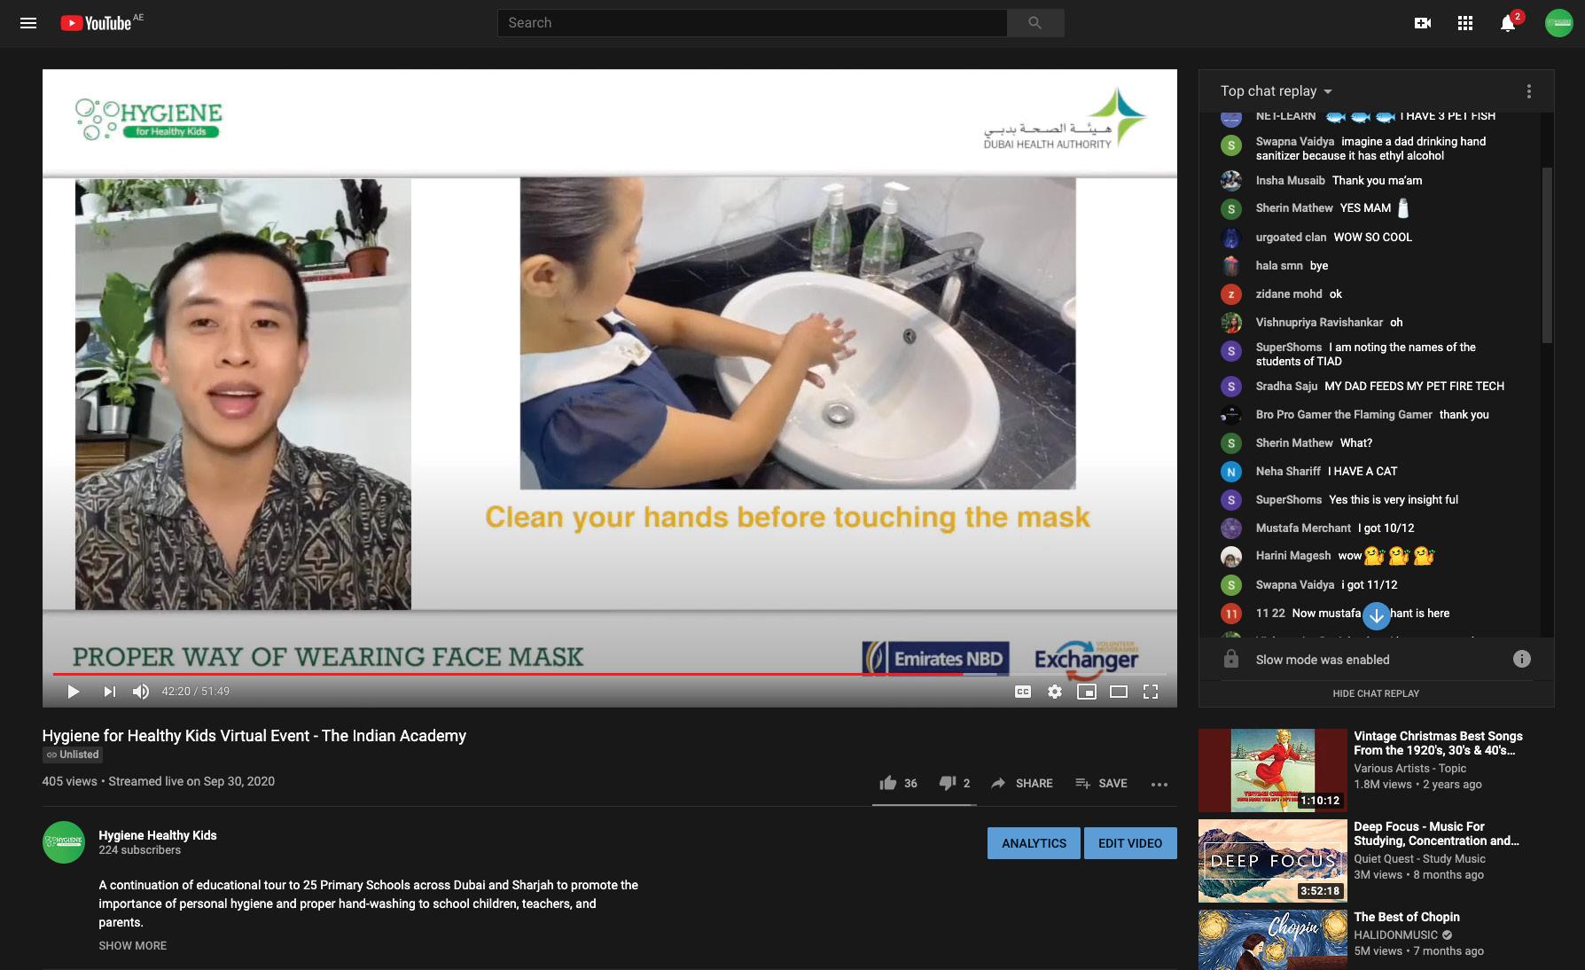Open the account avatar menu
The width and height of the screenshot is (1585, 970).
coord(1559,23)
